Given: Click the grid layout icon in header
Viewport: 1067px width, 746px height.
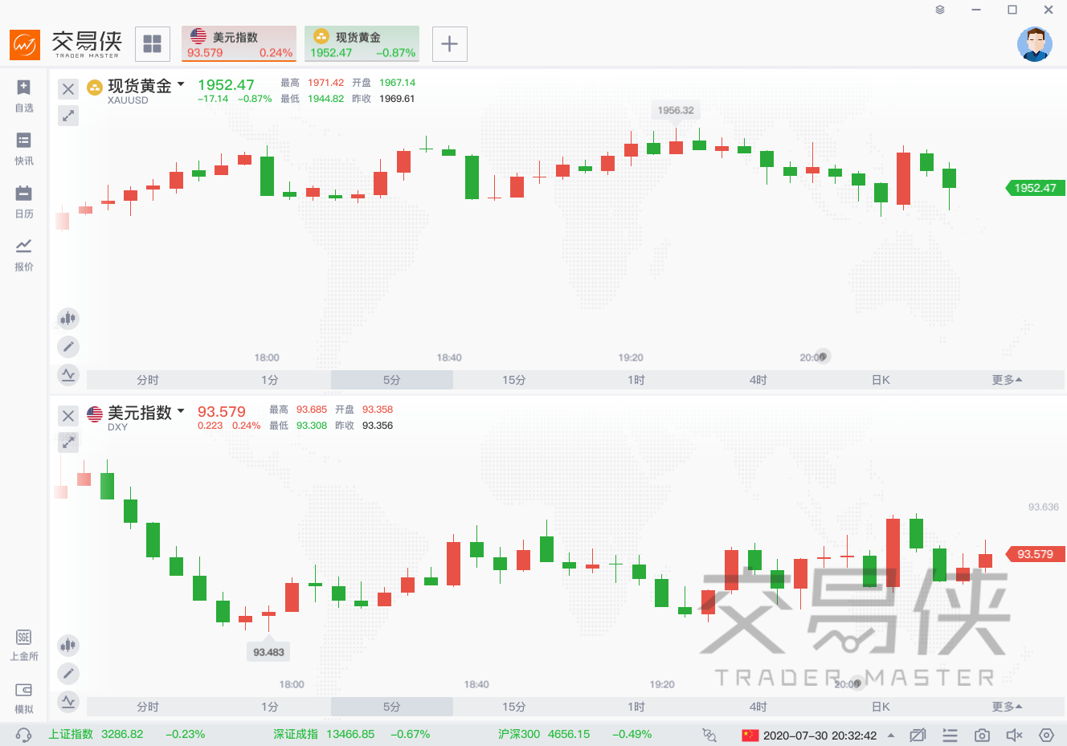Looking at the screenshot, I should (x=153, y=43).
